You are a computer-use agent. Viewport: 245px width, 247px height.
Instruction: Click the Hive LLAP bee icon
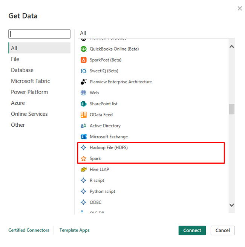tap(83, 169)
